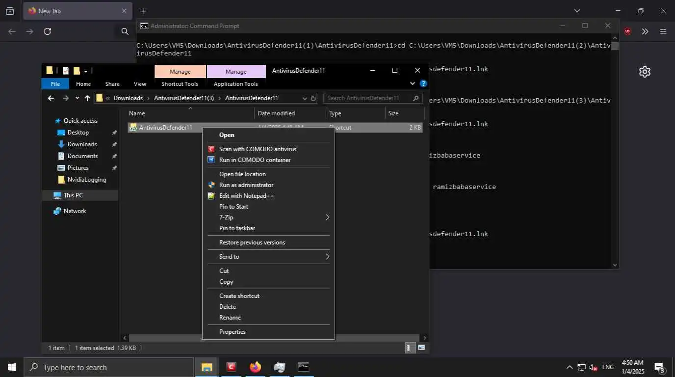
Task: Open COMODO from the taskbar
Action: (x=232, y=367)
